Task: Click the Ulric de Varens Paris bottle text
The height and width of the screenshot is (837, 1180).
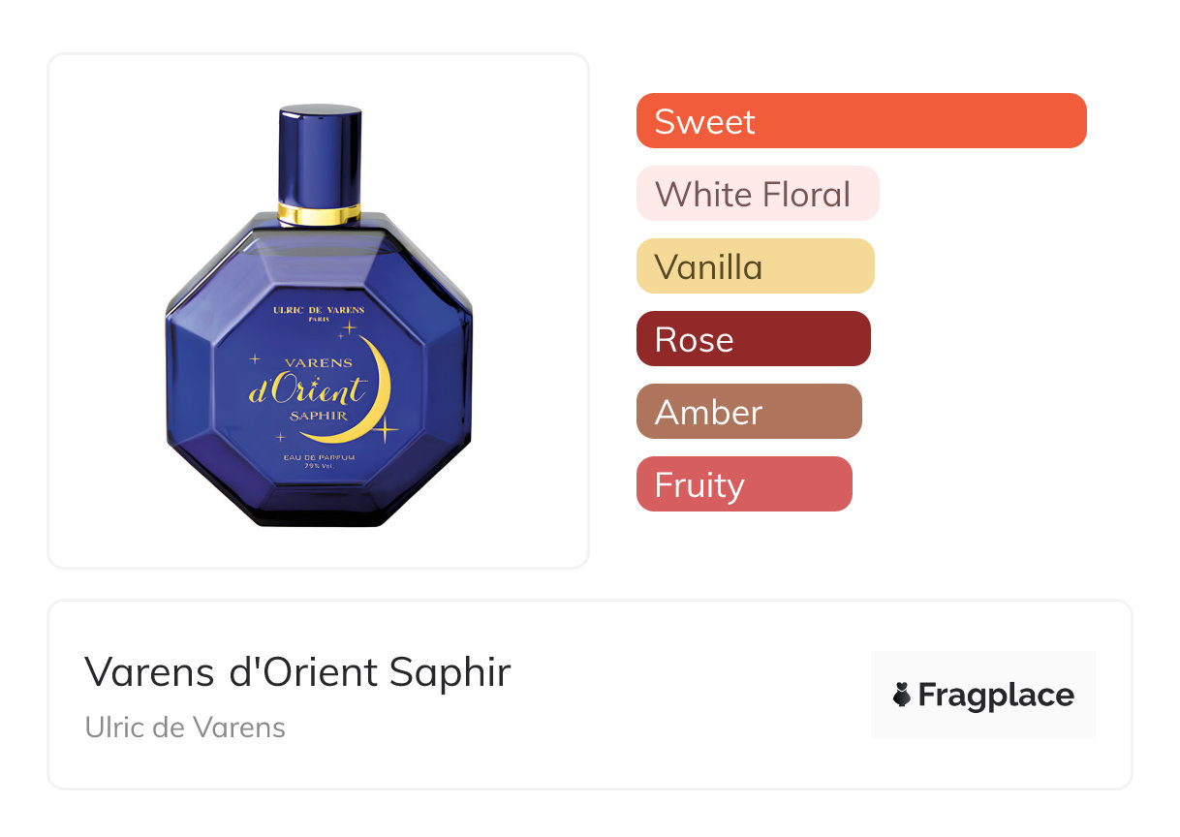Action: coord(319,314)
